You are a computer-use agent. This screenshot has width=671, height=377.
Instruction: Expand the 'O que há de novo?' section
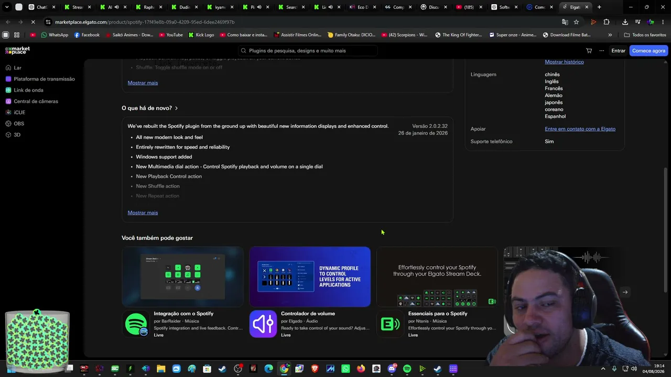tap(150, 108)
